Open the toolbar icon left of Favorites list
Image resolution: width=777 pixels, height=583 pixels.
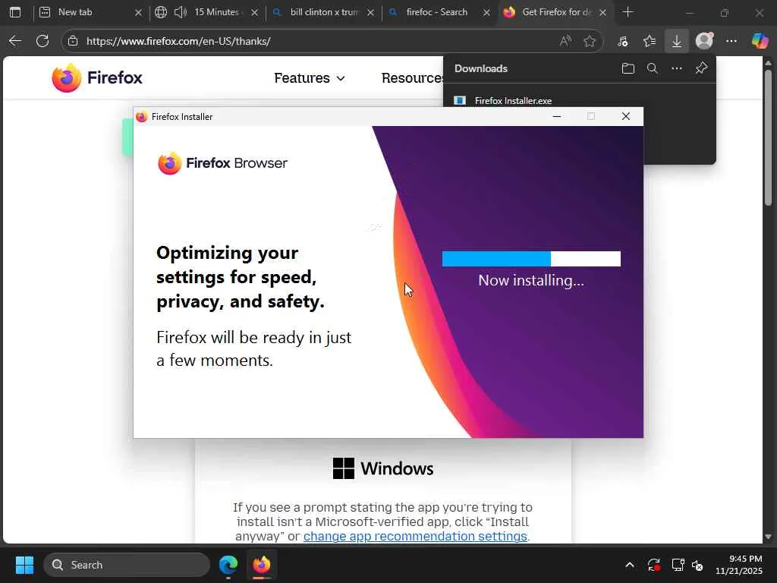[623, 41]
